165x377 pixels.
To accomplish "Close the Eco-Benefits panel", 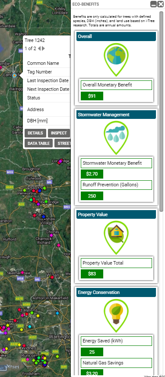I will (x=160, y=4).
